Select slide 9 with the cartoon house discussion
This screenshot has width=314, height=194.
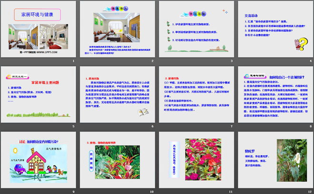coord(39,160)
